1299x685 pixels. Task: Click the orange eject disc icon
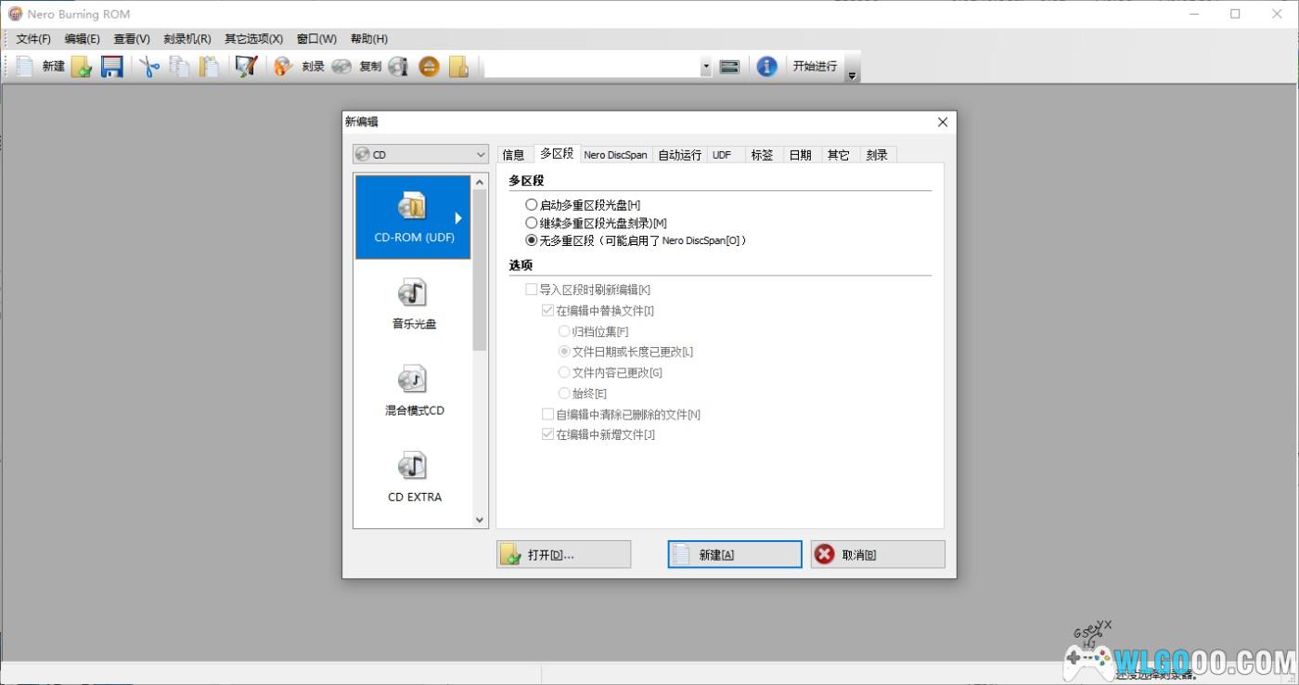429,66
